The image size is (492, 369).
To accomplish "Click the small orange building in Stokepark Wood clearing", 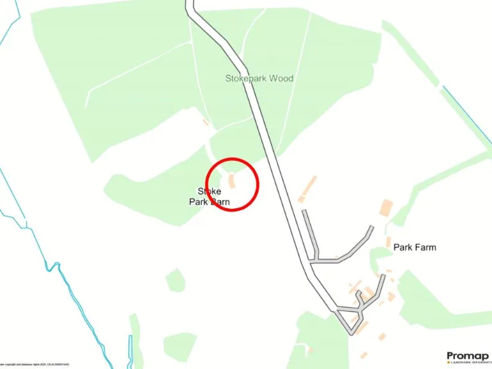I will pyautogui.click(x=206, y=122).
